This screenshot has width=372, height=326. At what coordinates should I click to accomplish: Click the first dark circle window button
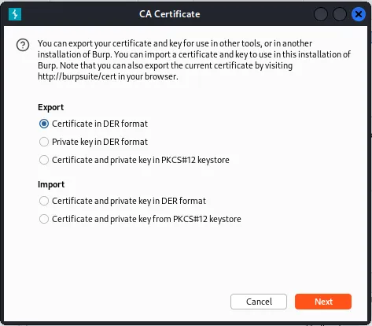click(x=321, y=14)
